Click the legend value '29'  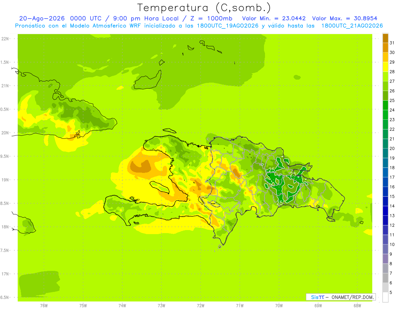pos(392,62)
